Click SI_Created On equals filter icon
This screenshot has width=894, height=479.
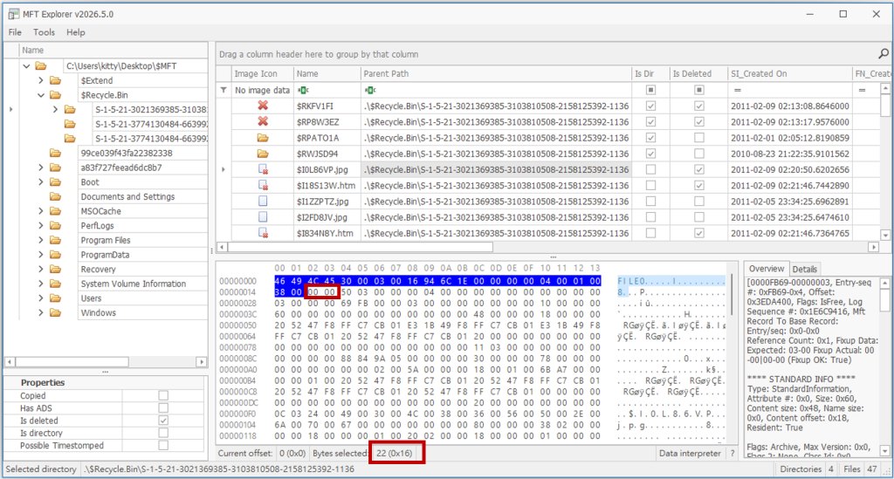[737, 90]
